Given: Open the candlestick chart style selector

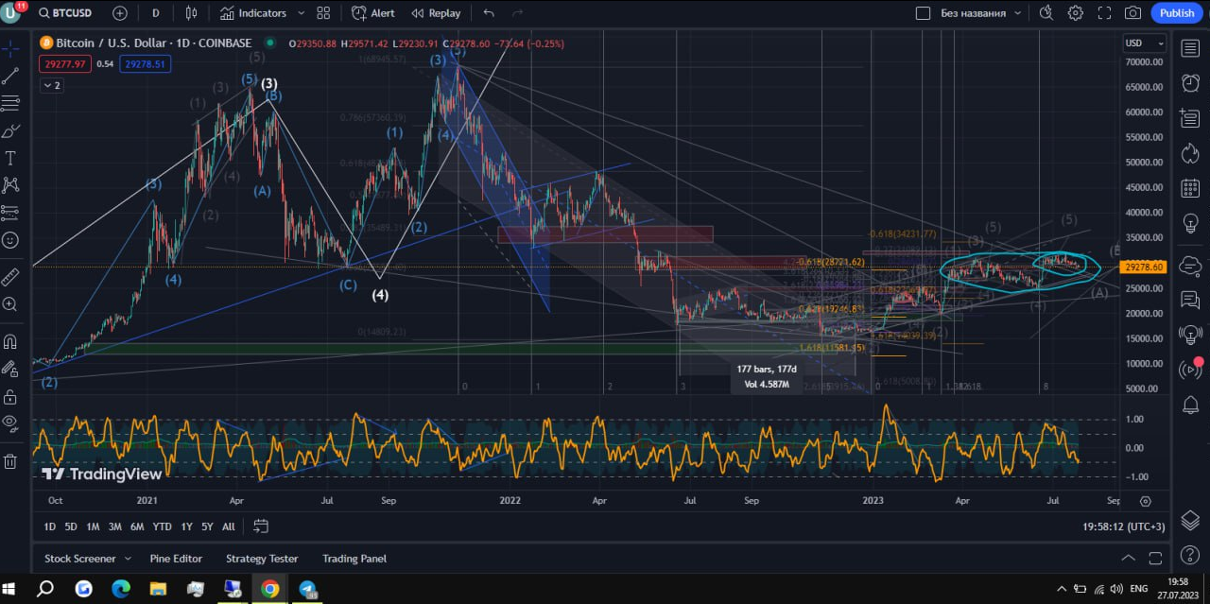Looking at the screenshot, I should (192, 13).
